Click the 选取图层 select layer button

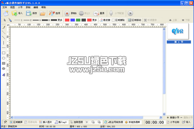pos(77,122)
